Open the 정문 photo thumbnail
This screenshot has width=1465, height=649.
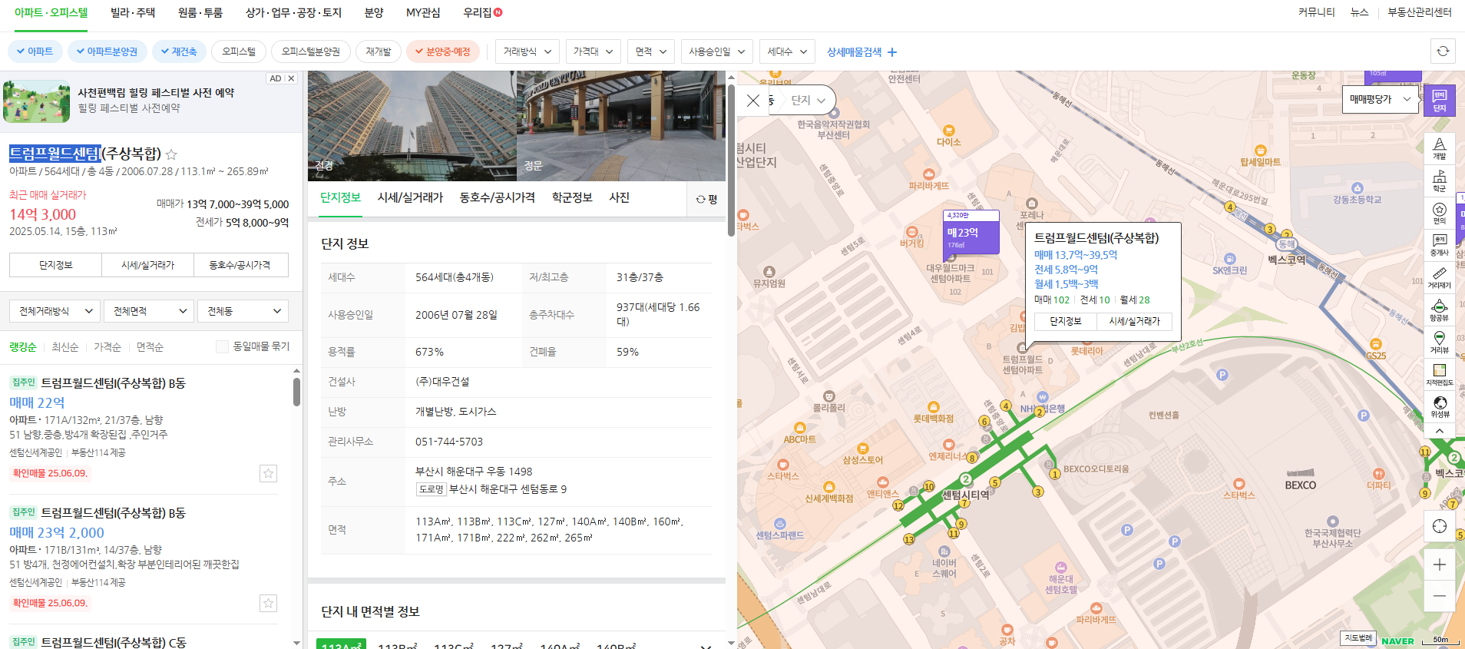[x=620, y=126]
